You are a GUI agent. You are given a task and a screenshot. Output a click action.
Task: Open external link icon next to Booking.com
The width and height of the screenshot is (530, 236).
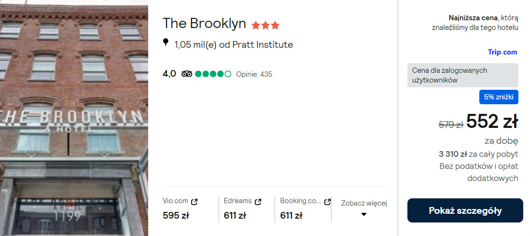[328, 202]
